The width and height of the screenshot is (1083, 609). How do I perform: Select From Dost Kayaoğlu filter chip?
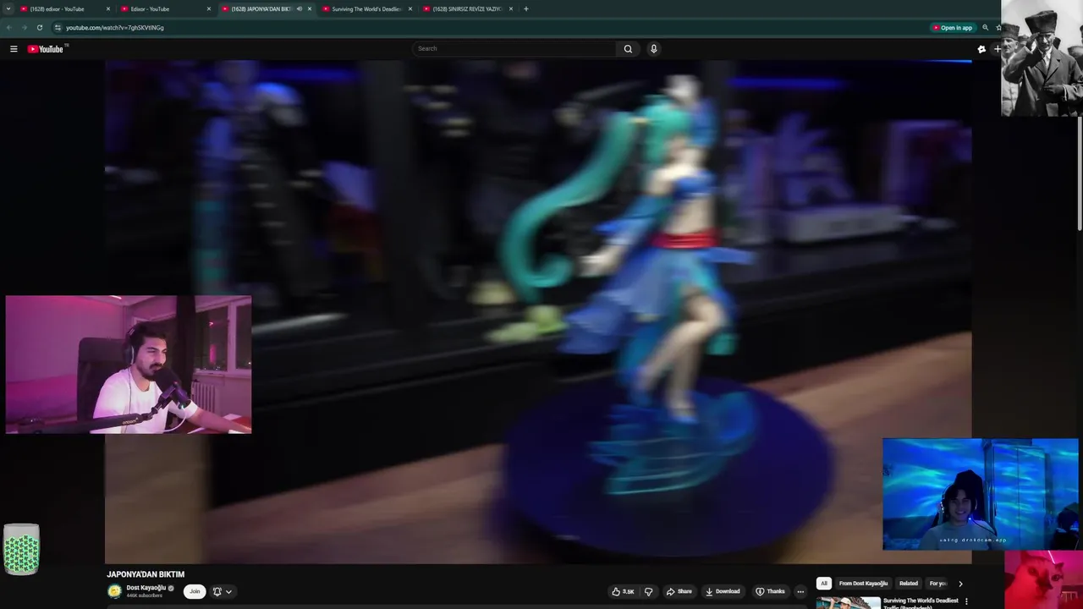coord(863,584)
